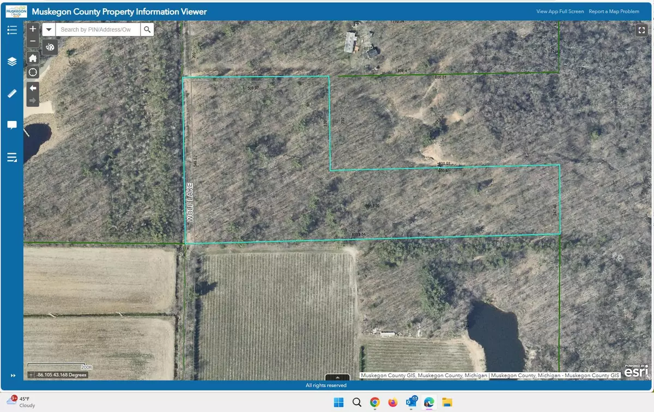Click Report a Map Problem link

[x=614, y=11]
